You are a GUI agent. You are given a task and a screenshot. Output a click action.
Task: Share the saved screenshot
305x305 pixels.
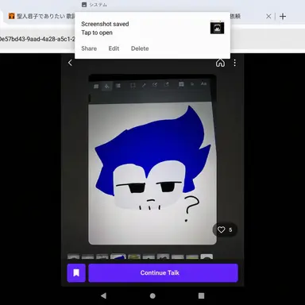tap(89, 48)
